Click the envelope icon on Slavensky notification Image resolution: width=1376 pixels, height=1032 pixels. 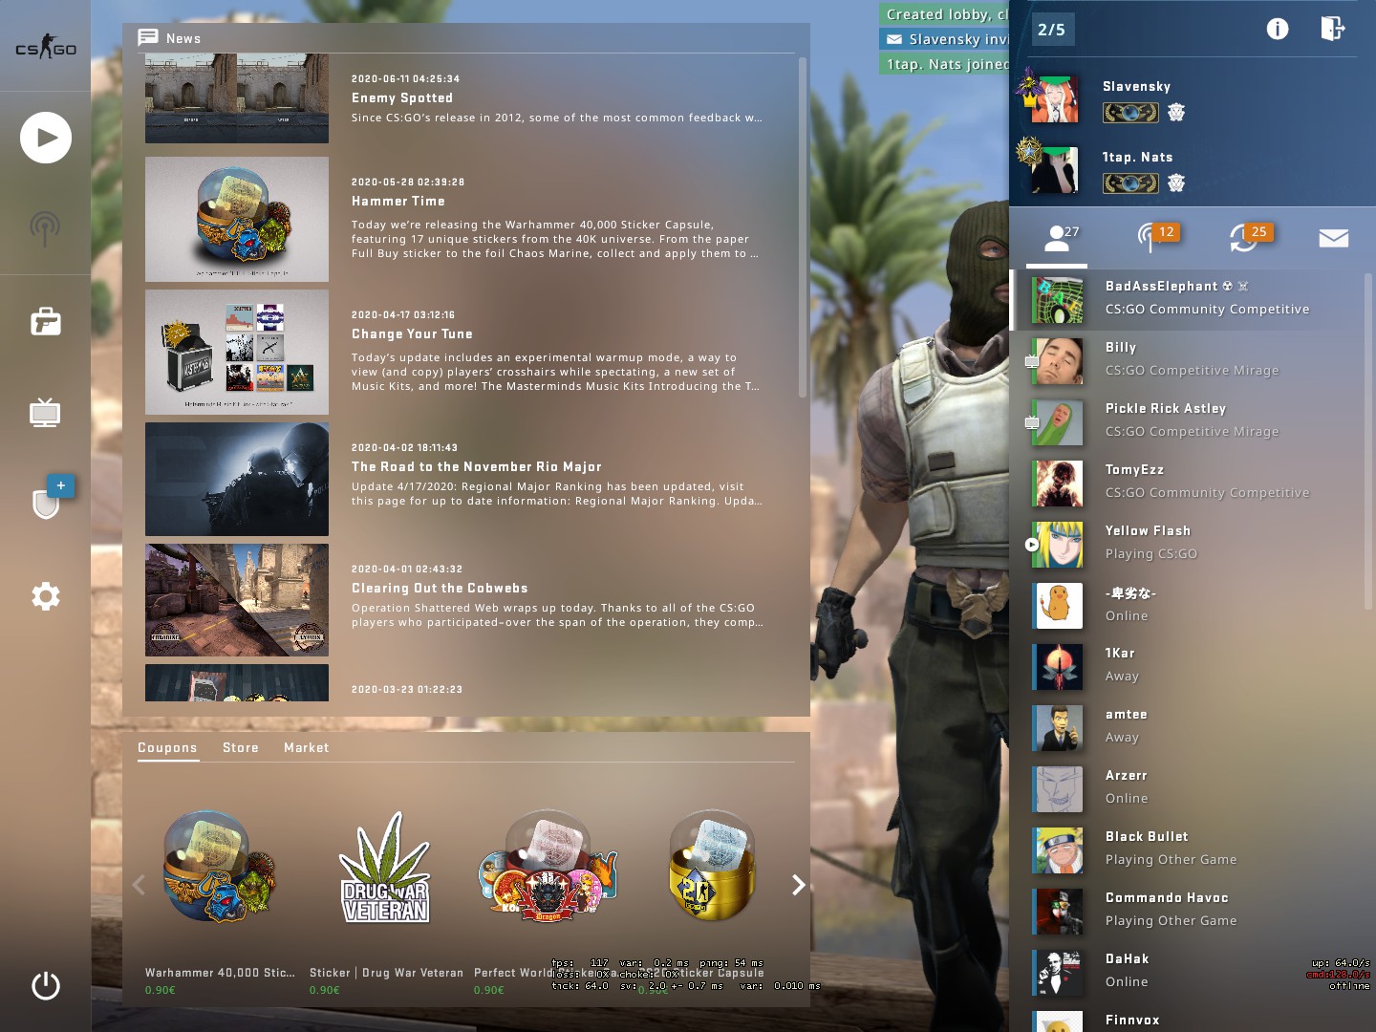tap(894, 39)
